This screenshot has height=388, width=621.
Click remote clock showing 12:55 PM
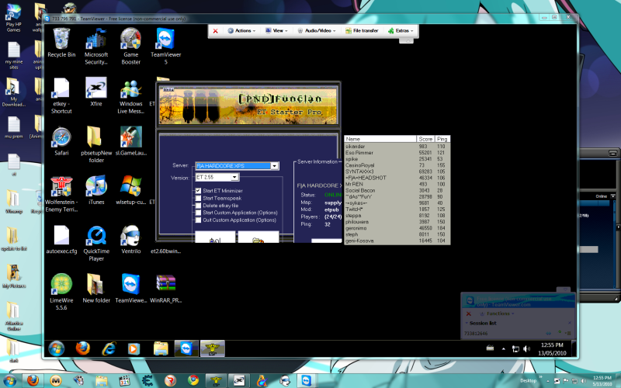[x=552, y=348]
